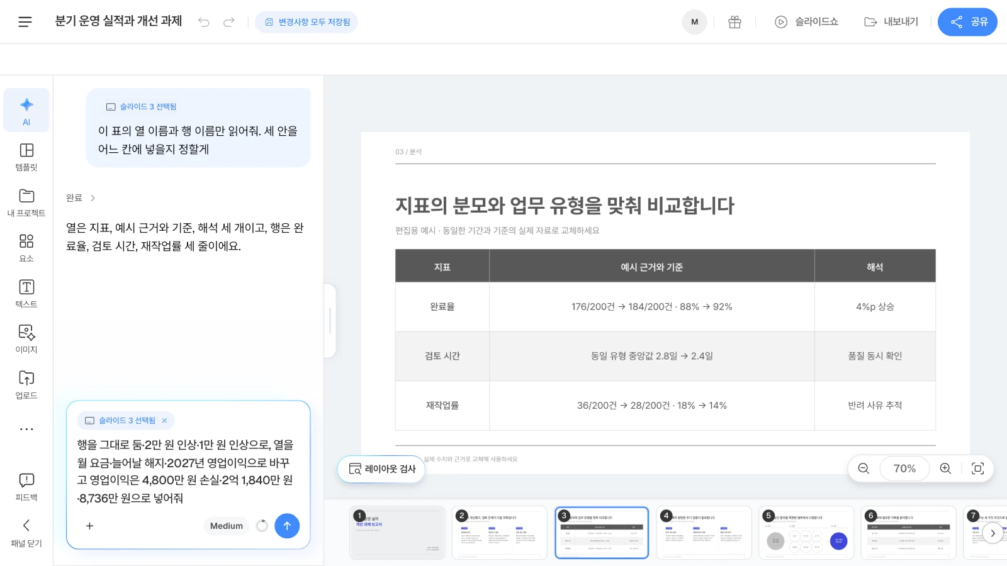Undo the last change
Image resolution: width=1007 pixels, height=566 pixels.
pyautogui.click(x=204, y=22)
